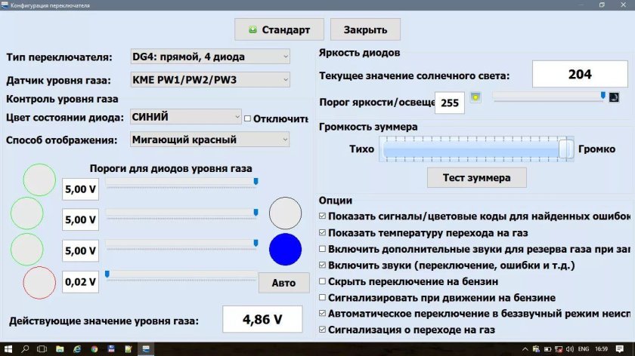Open Task View in taskbar
The width and height of the screenshot is (635, 356).
coord(42,348)
